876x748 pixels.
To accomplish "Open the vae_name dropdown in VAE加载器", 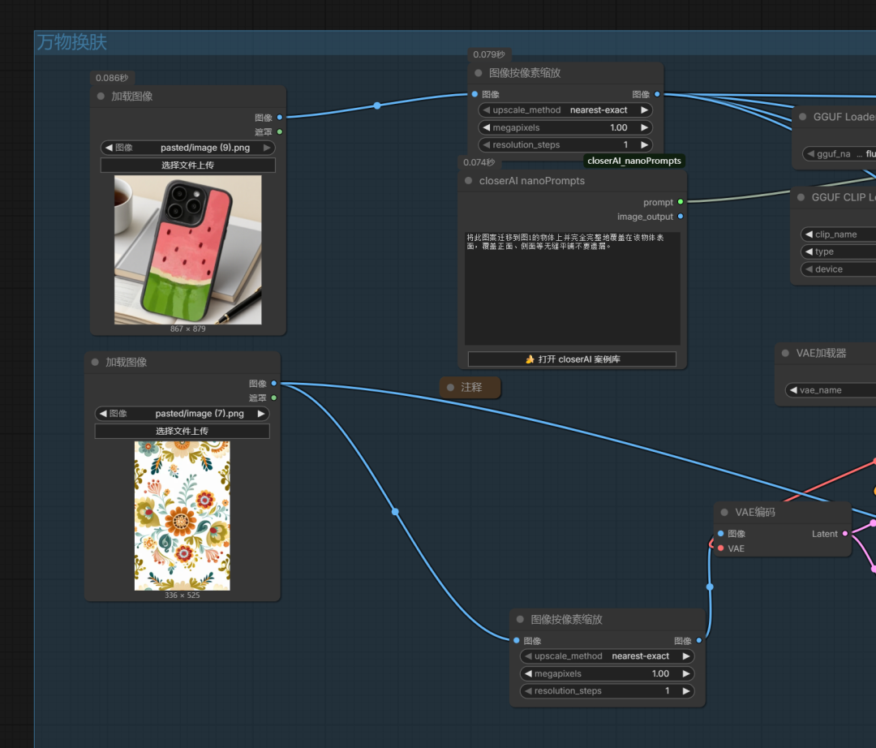I will point(831,390).
